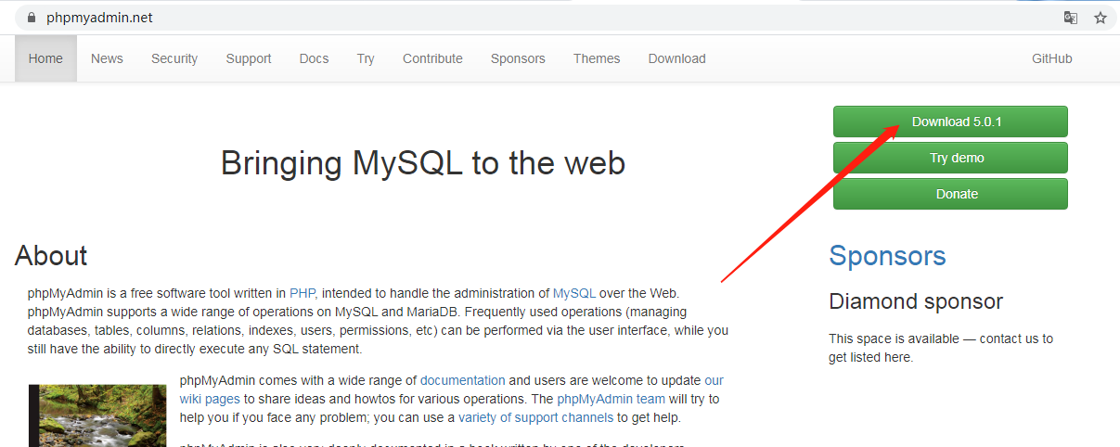Click the lock icon in address bar
Image resolution: width=1120 pixels, height=447 pixels.
pos(32,18)
